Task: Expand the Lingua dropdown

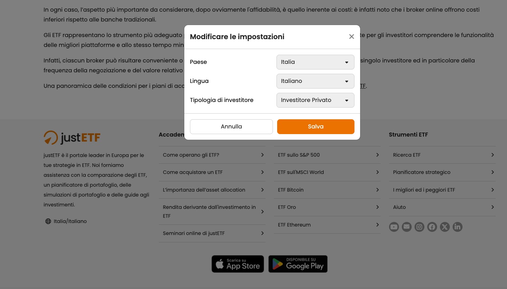Action: click(315, 81)
